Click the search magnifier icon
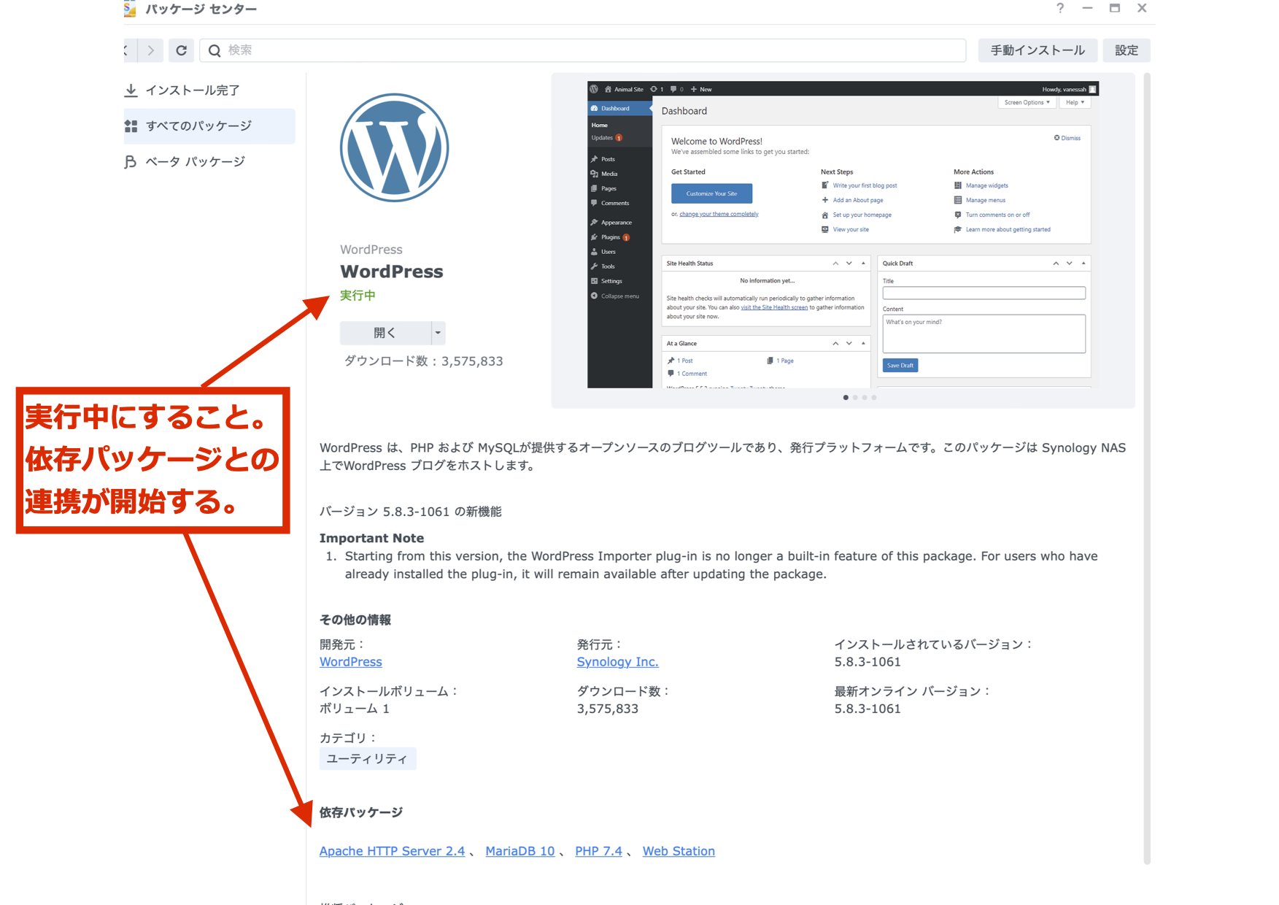Screen dimensions: 1279x905 tap(215, 50)
